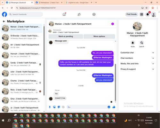Go to the Facebook Home icon
Image resolution: width=160 pixels, height=128 pixels.
point(64,14)
